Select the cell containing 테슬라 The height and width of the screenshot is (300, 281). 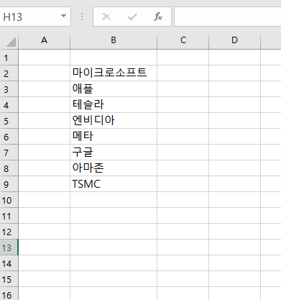click(114, 104)
